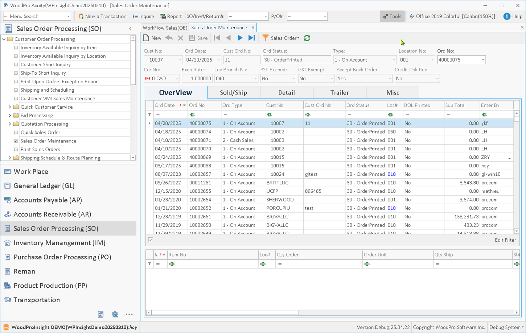This screenshot has width=526, height=333.
Task: Tick the Quick Sales Order checkbox
Action: tap(16, 133)
